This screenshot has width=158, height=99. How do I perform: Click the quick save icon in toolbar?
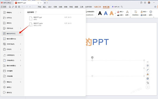pyautogui.click(x=10, y=7)
